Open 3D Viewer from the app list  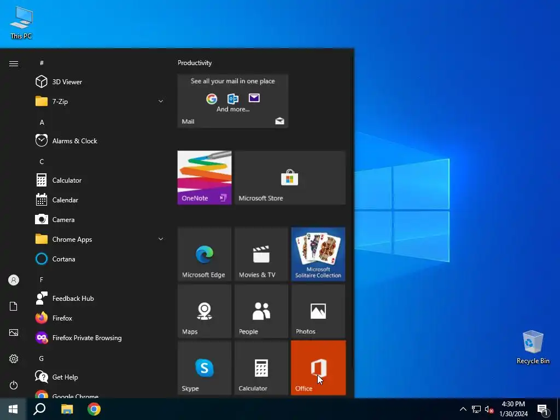point(100,82)
